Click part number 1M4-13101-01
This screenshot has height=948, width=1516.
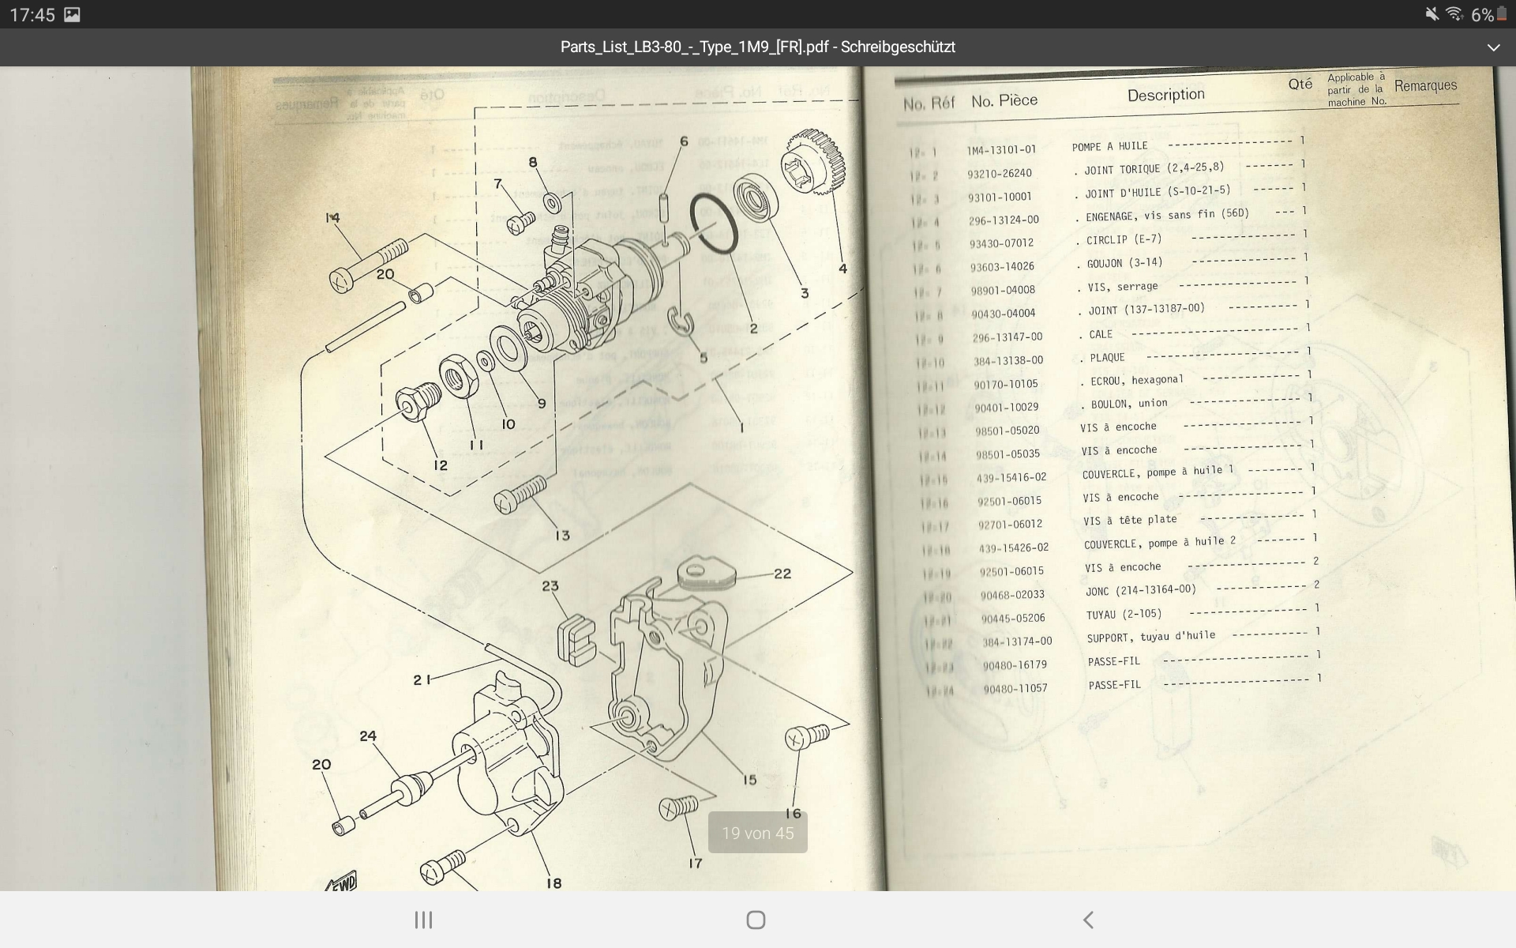[1001, 149]
